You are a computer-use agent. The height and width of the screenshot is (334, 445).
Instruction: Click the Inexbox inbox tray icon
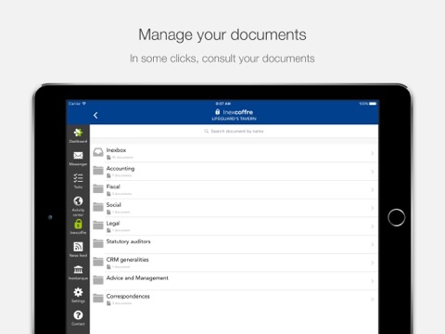[98, 152]
